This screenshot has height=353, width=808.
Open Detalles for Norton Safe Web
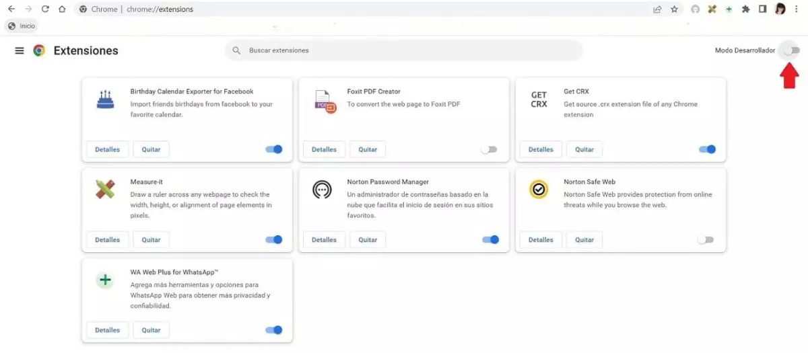tap(541, 239)
